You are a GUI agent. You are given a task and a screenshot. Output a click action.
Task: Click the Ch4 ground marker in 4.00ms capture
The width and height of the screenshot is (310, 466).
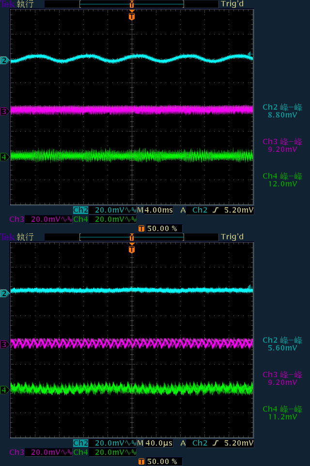(4, 157)
